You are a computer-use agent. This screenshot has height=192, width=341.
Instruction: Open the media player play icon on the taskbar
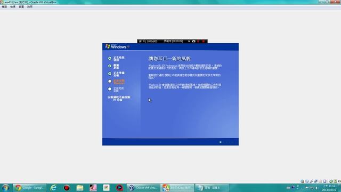[x=119, y=188]
